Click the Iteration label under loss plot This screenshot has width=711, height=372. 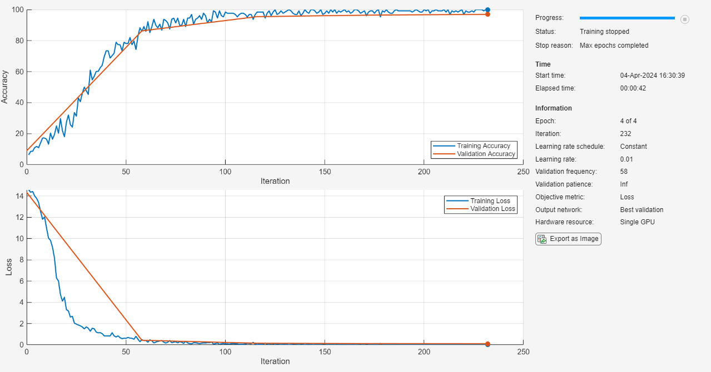275,361
